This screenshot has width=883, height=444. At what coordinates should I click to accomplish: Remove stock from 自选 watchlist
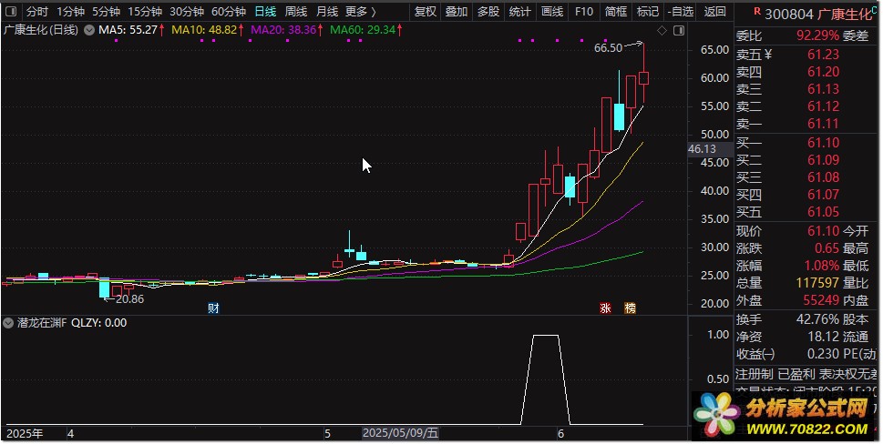[x=681, y=11]
